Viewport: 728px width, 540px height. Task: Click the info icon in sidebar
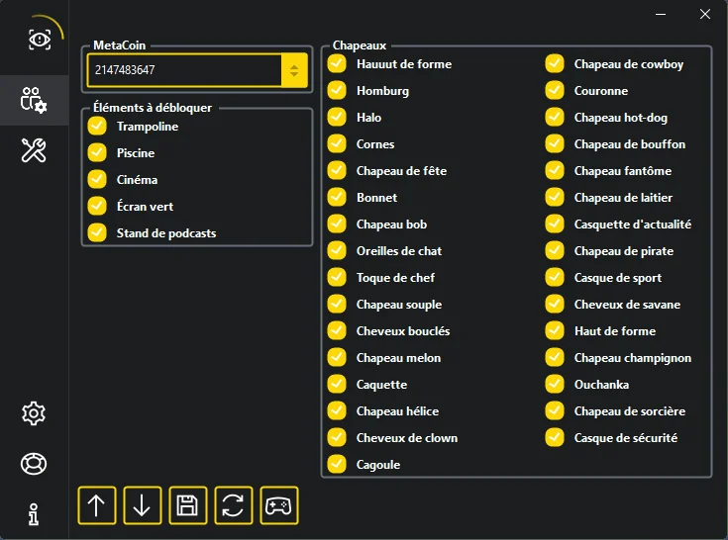[34, 513]
